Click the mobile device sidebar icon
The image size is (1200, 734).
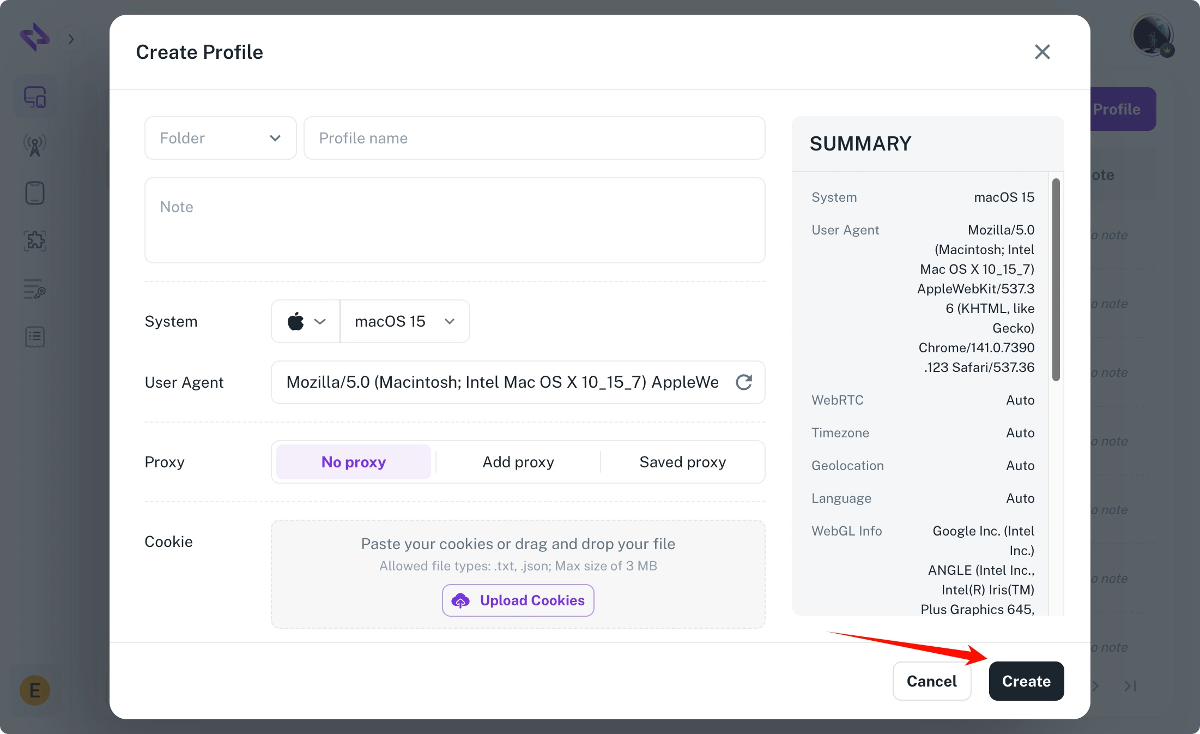click(35, 193)
